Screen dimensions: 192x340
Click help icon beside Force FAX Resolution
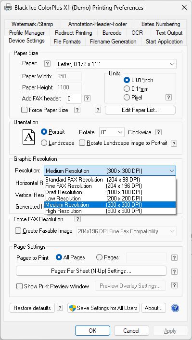(x=77, y=219)
